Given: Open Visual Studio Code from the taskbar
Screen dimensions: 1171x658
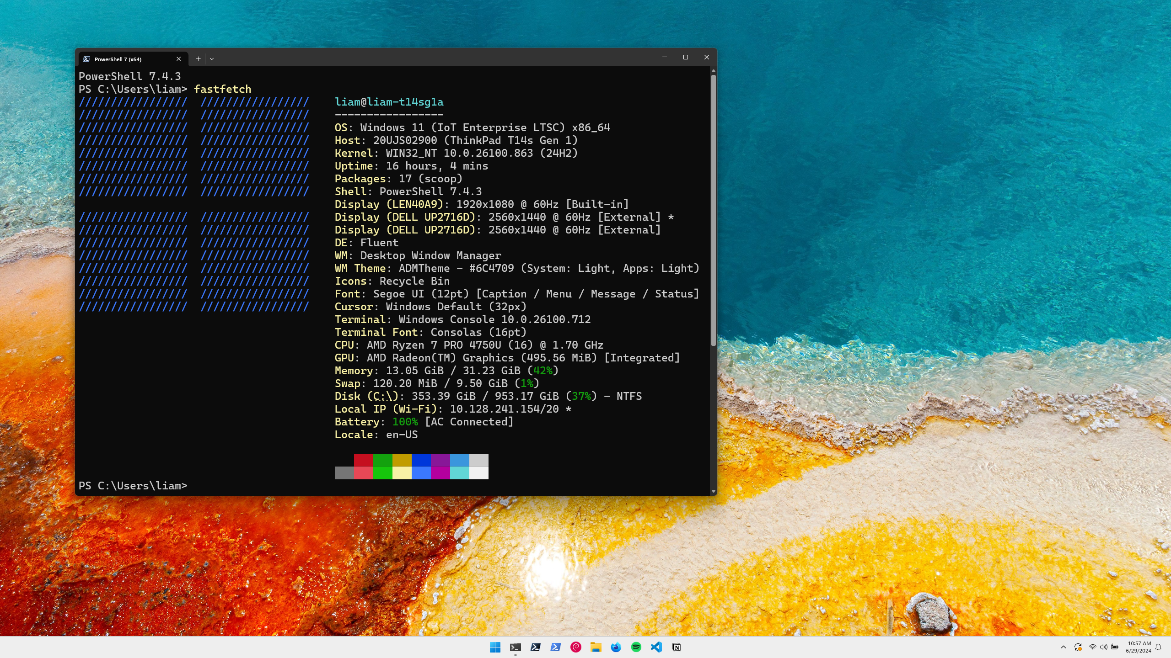Looking at the screenshot, I should [656, 647].
